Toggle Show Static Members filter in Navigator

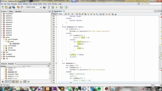(10, 82)
